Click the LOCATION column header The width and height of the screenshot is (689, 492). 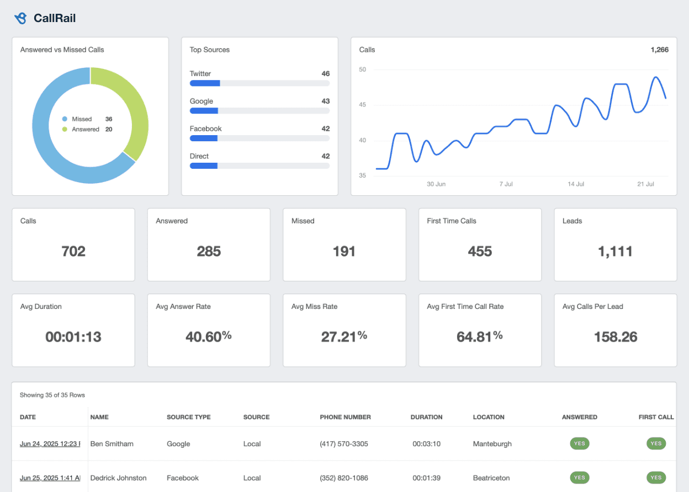pos(489,417)
